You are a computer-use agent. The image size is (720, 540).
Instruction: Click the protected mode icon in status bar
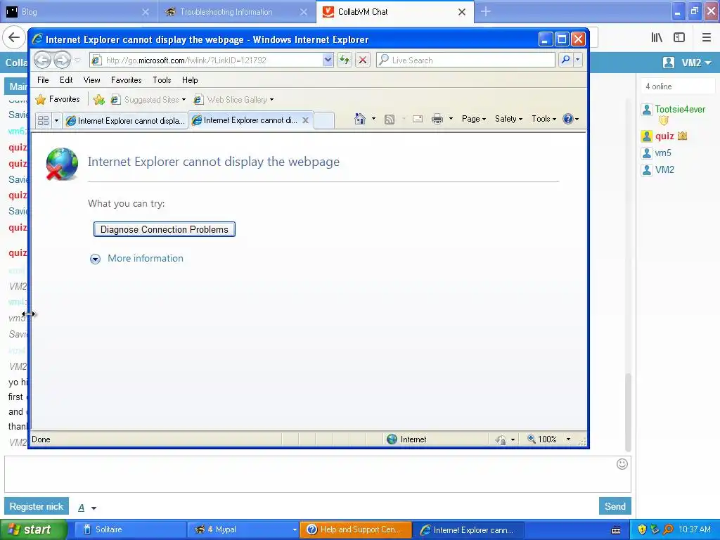pyautogui.click(x=501, y=440)
